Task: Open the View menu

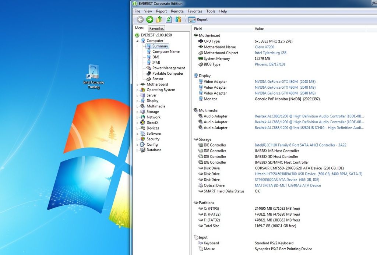Action: pos(148,11)
